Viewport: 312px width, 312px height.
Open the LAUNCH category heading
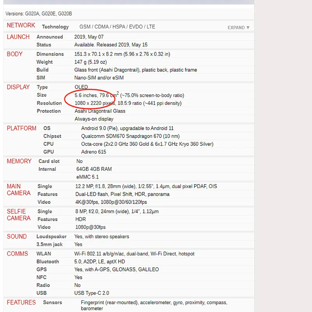[x=18, y=37]
